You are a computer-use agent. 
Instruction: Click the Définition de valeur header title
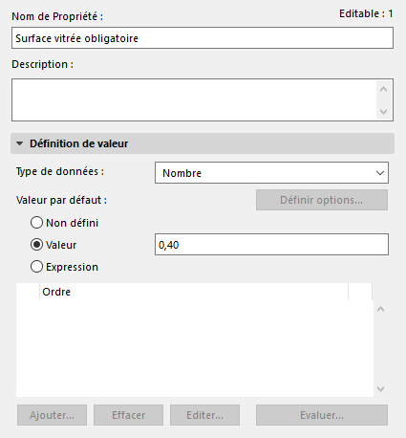(78, 143)
